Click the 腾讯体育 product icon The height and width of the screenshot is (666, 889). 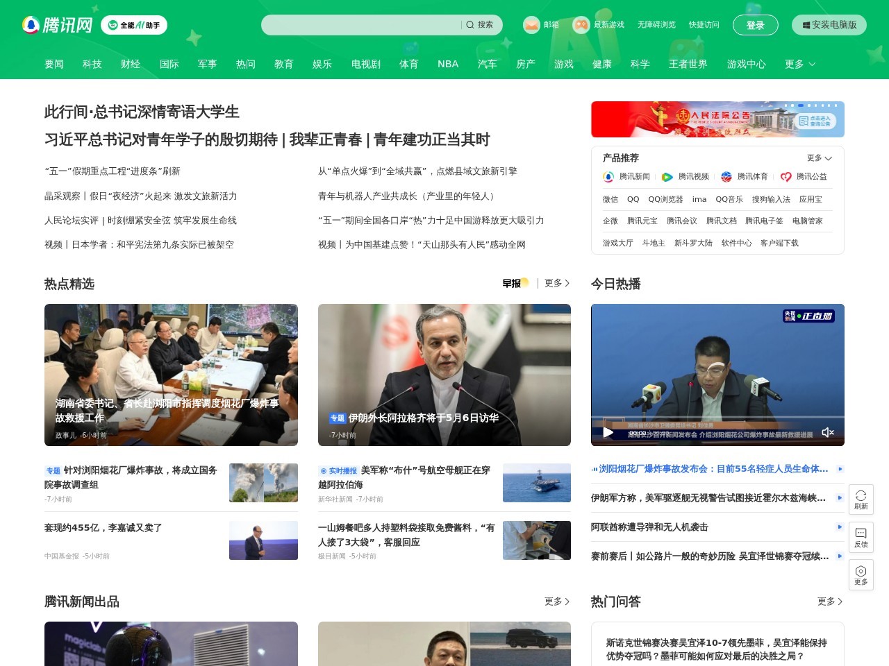click(726, 177)
